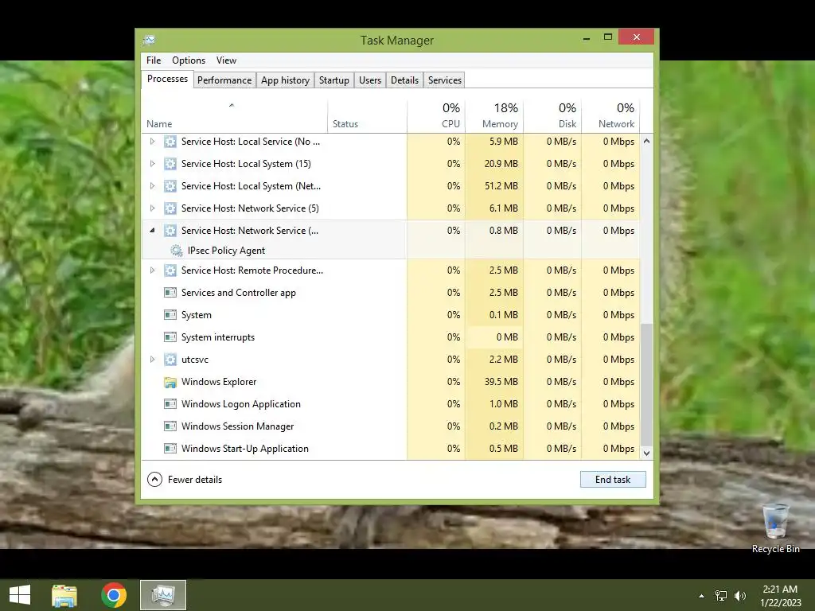The height and width of the screenshot is (611, 815).
Task: Expand Service Host: Network Service (5)
Action: 152,208
